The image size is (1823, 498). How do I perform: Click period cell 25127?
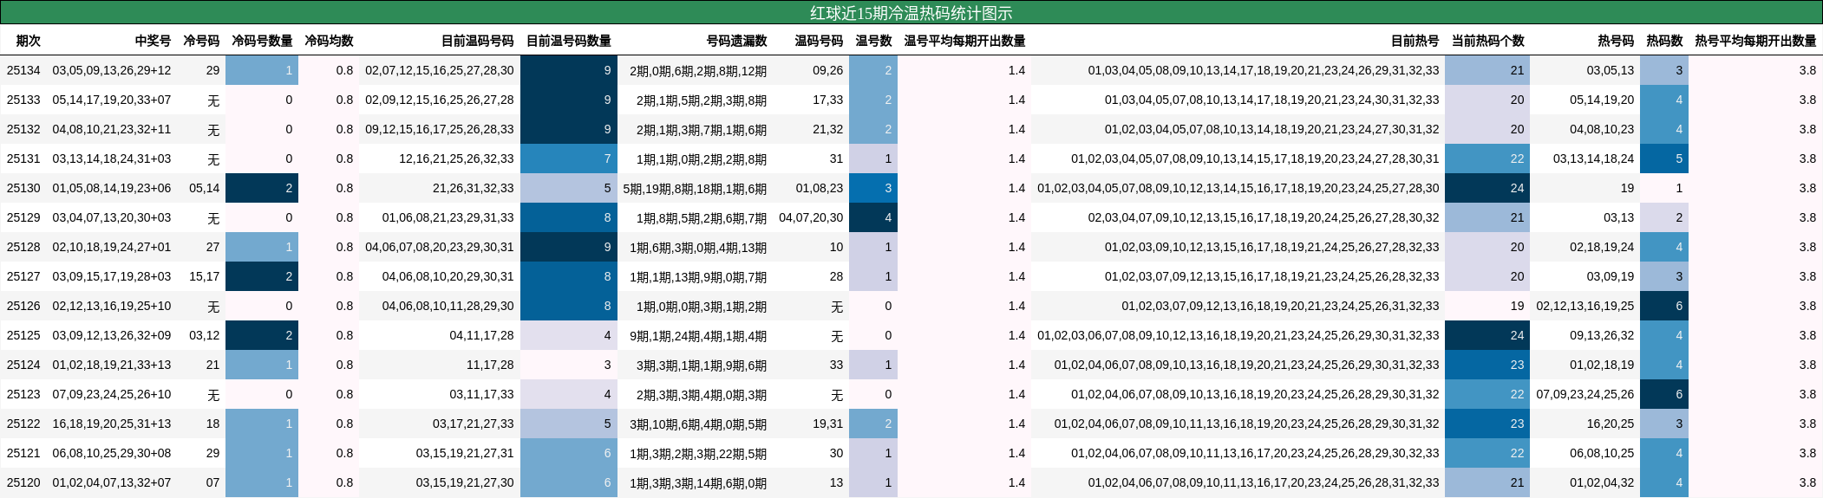[23, 276]
